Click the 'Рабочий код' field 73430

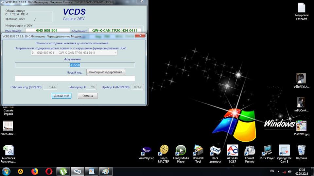(50, 87)
